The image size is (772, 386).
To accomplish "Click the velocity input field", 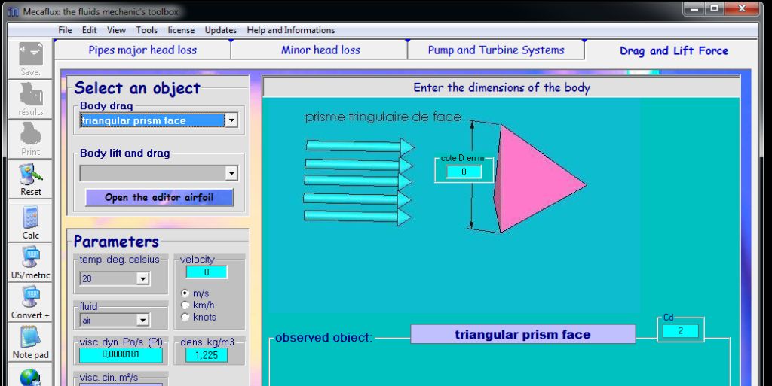I will click(x=206, y=272).
